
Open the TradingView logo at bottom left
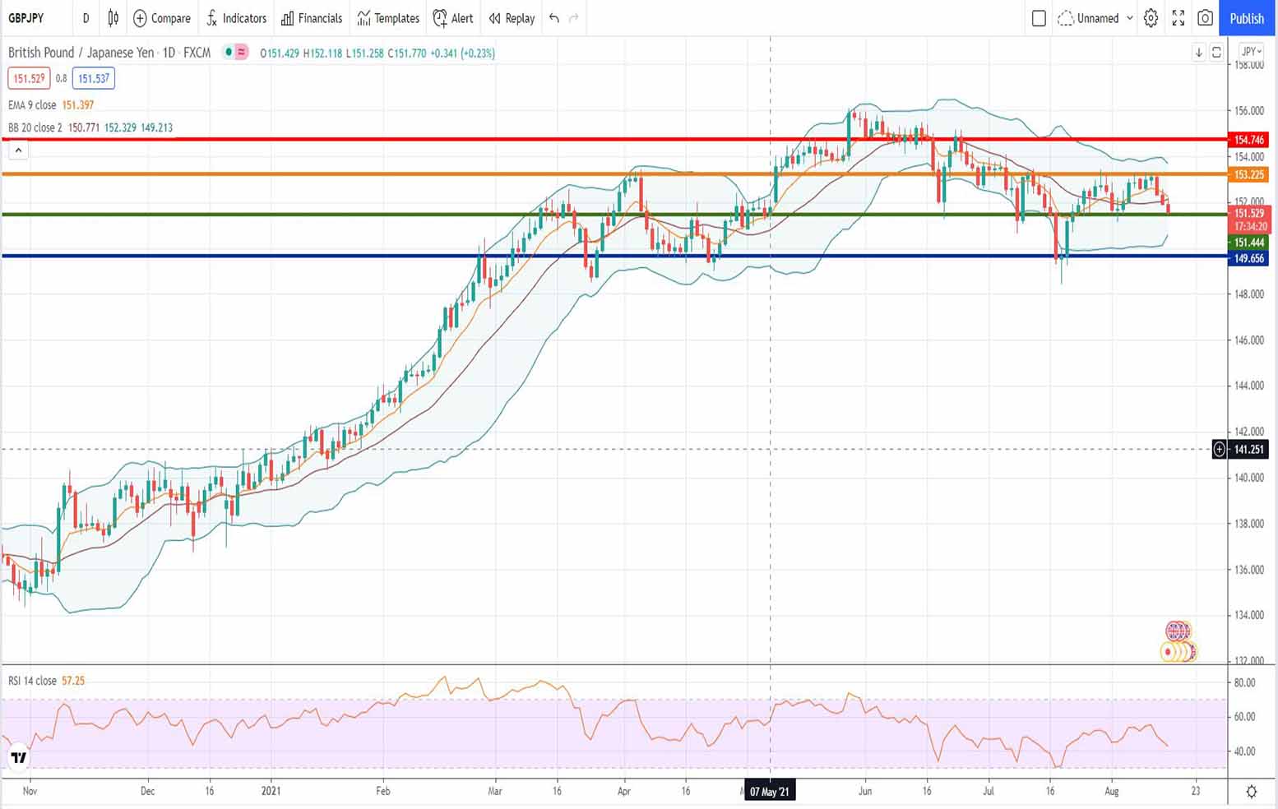click(x=18, y=757)
